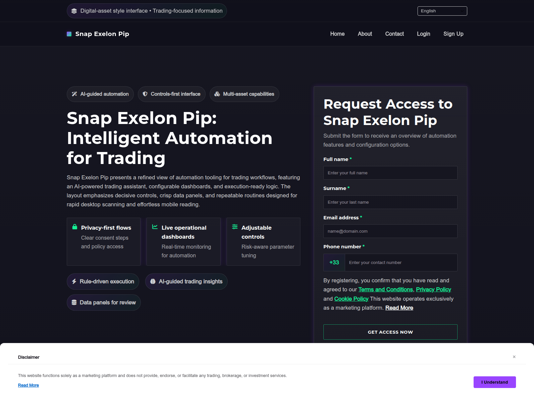Click the Disclaimer title text

coord(29,357)
